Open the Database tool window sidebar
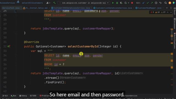Image resolution: width=176 pixels, height=99 pixels. point(175,23)
